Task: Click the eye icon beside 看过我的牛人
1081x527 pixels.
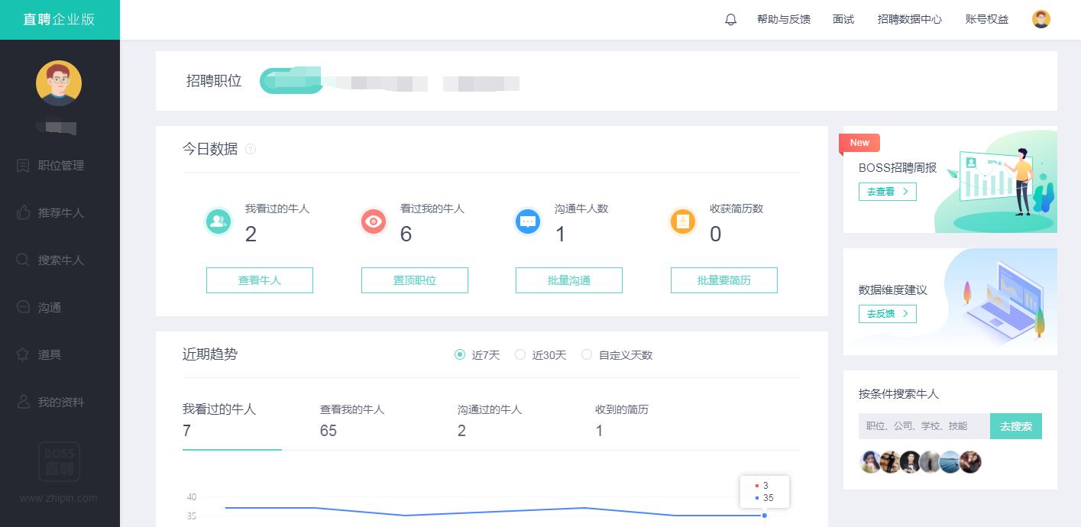Action: [x=373, y=221]
